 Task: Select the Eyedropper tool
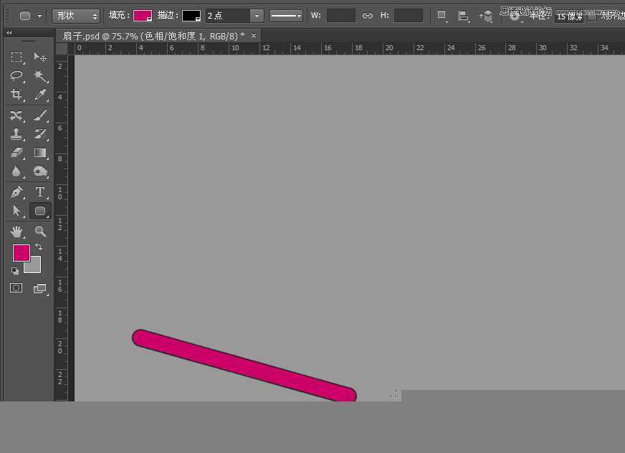[40, 95]
